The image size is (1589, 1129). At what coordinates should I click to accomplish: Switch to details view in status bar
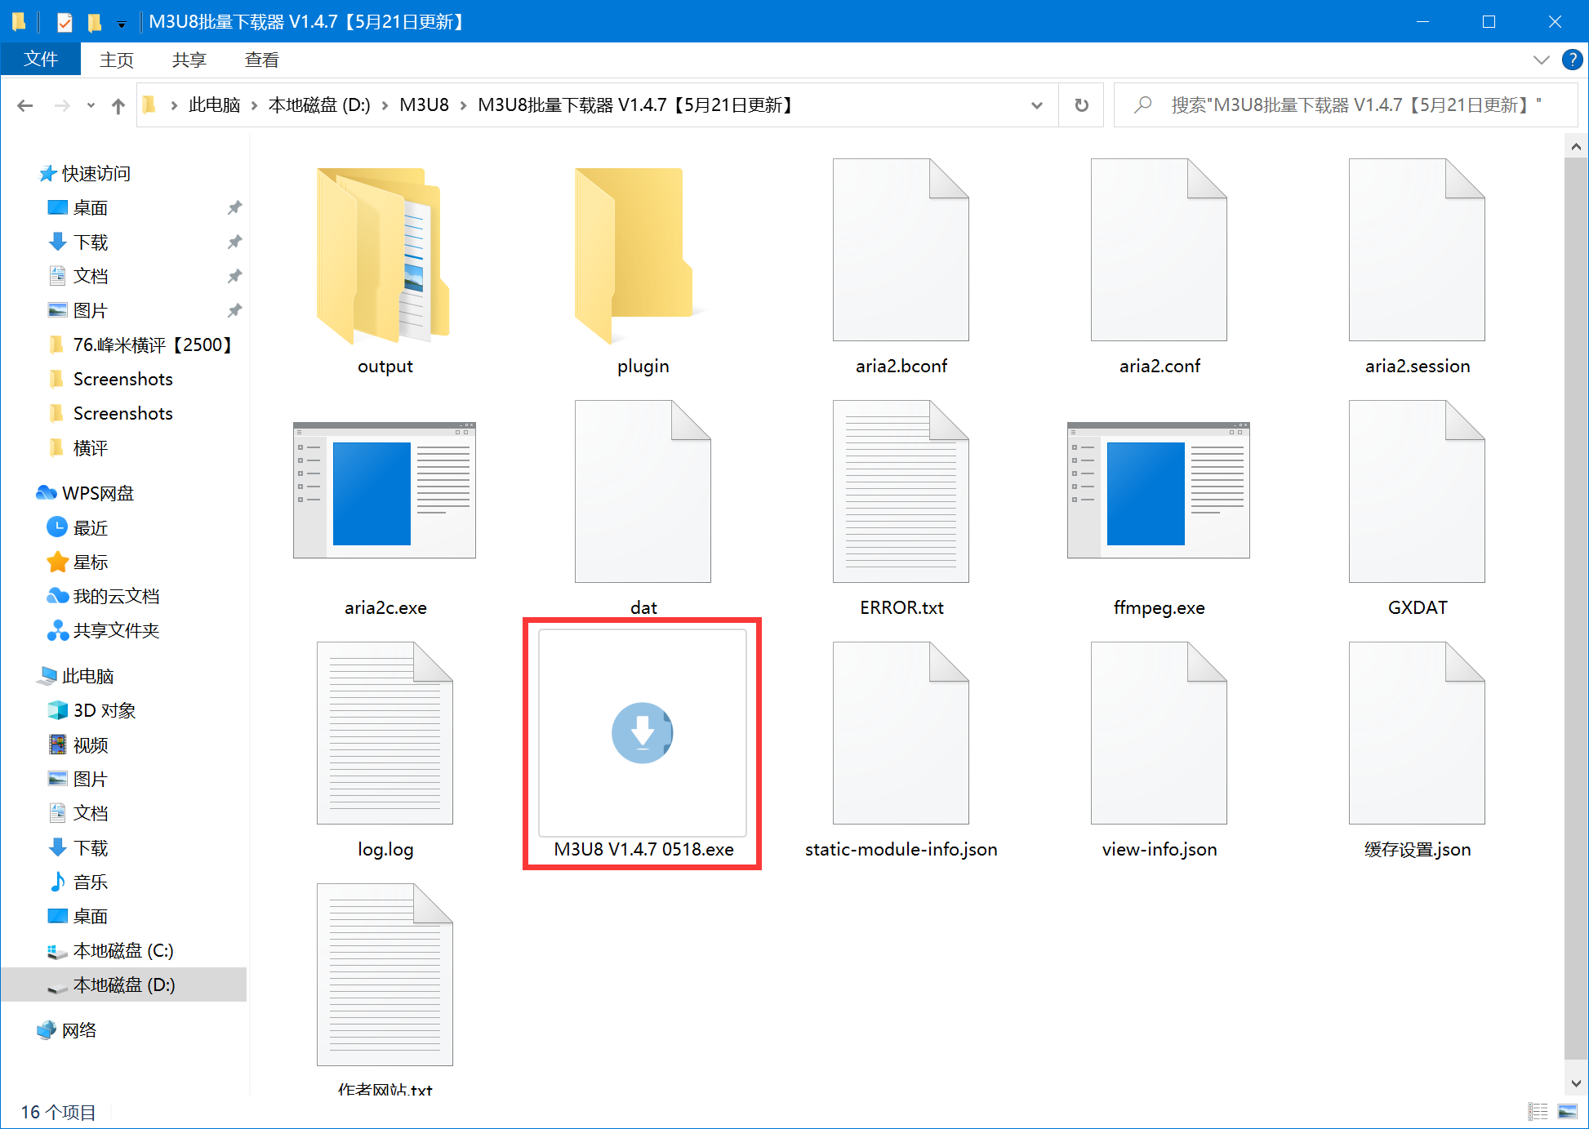tap(1538, 1111)
